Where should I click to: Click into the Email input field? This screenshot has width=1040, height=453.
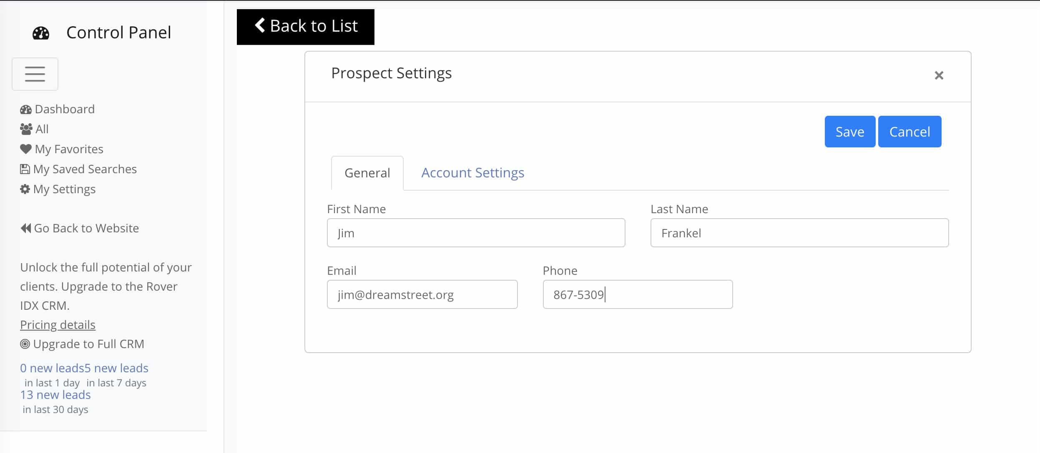click(422, 294)
